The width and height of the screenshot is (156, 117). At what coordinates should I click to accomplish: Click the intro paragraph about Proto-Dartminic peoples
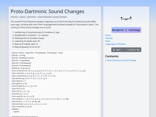pyautogui.click(x=54, y=25)
